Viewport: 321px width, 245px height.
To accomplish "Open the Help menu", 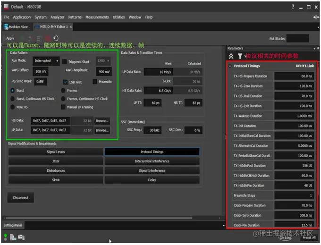I will [x=149, y=17].
